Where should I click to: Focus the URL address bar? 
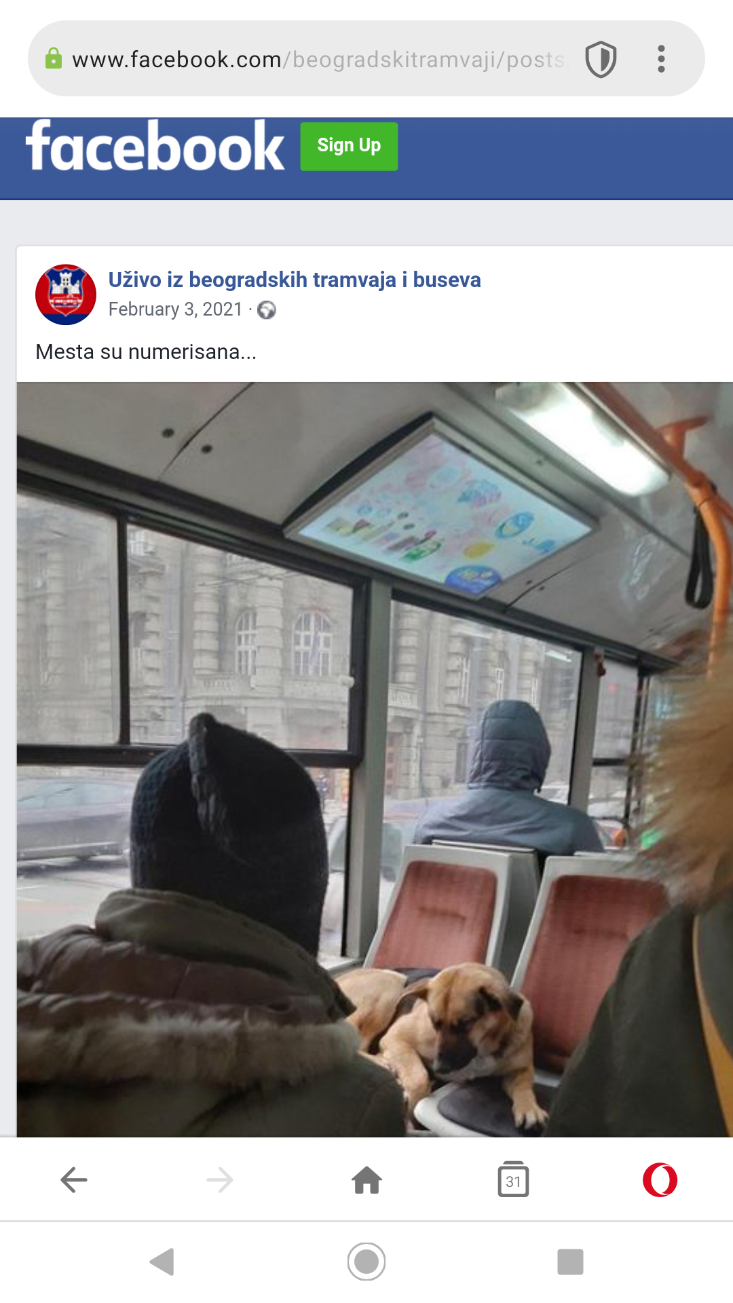point(319,59)
